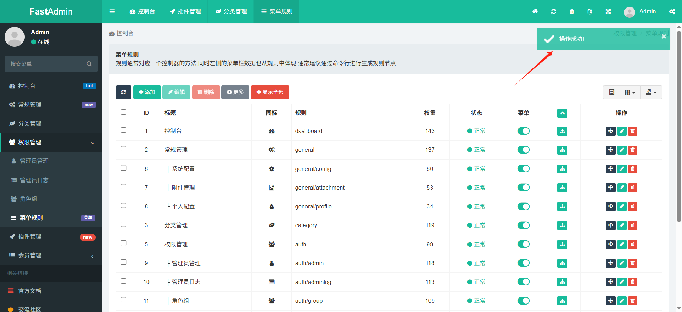Click the trash clear-cache icon in top bar
The width and height of the screenshot is (682, 312).
tap(572, 11)
